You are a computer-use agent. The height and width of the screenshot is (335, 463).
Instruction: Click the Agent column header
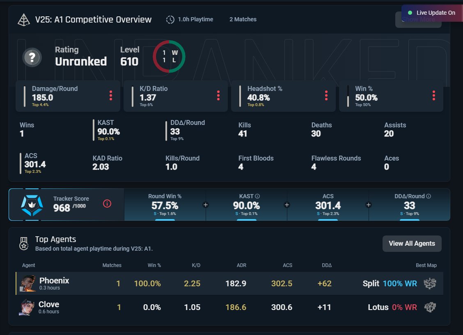[x=28, y=265]
